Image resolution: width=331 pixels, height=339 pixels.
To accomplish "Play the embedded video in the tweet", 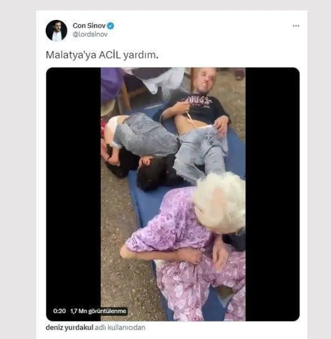I will [x=173, y=194].
